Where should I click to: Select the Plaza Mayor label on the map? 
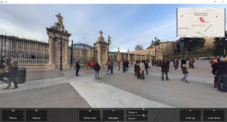pos(183,28)
